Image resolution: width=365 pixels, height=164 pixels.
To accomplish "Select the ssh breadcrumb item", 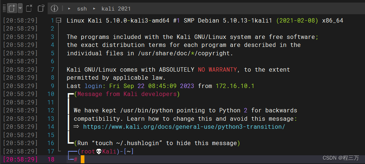I will pos(82,9).
